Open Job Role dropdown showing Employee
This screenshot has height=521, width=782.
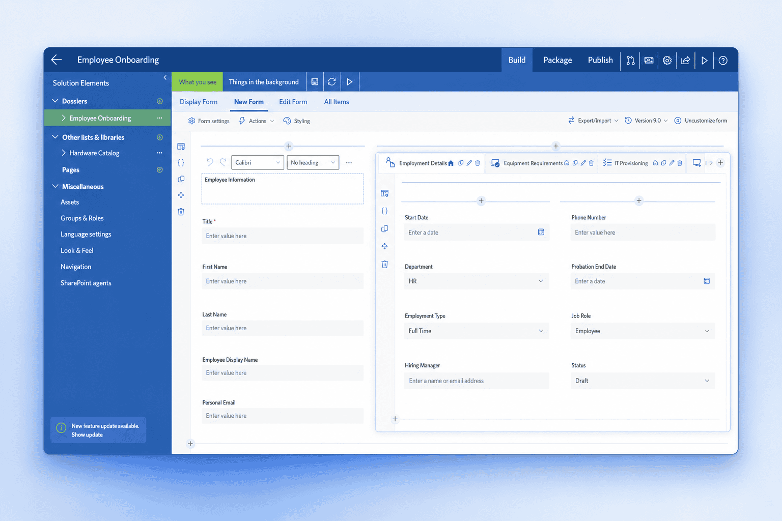[643, 331]
